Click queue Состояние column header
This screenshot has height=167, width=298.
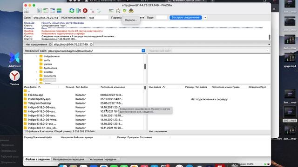(x=146, y=137)
